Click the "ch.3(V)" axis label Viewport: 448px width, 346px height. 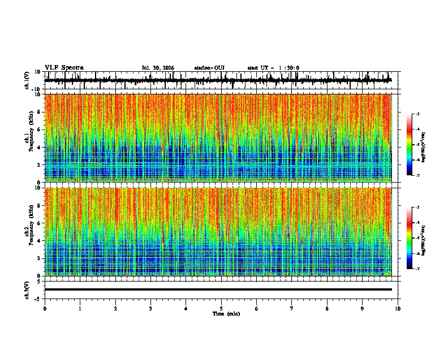coord(27,290)
